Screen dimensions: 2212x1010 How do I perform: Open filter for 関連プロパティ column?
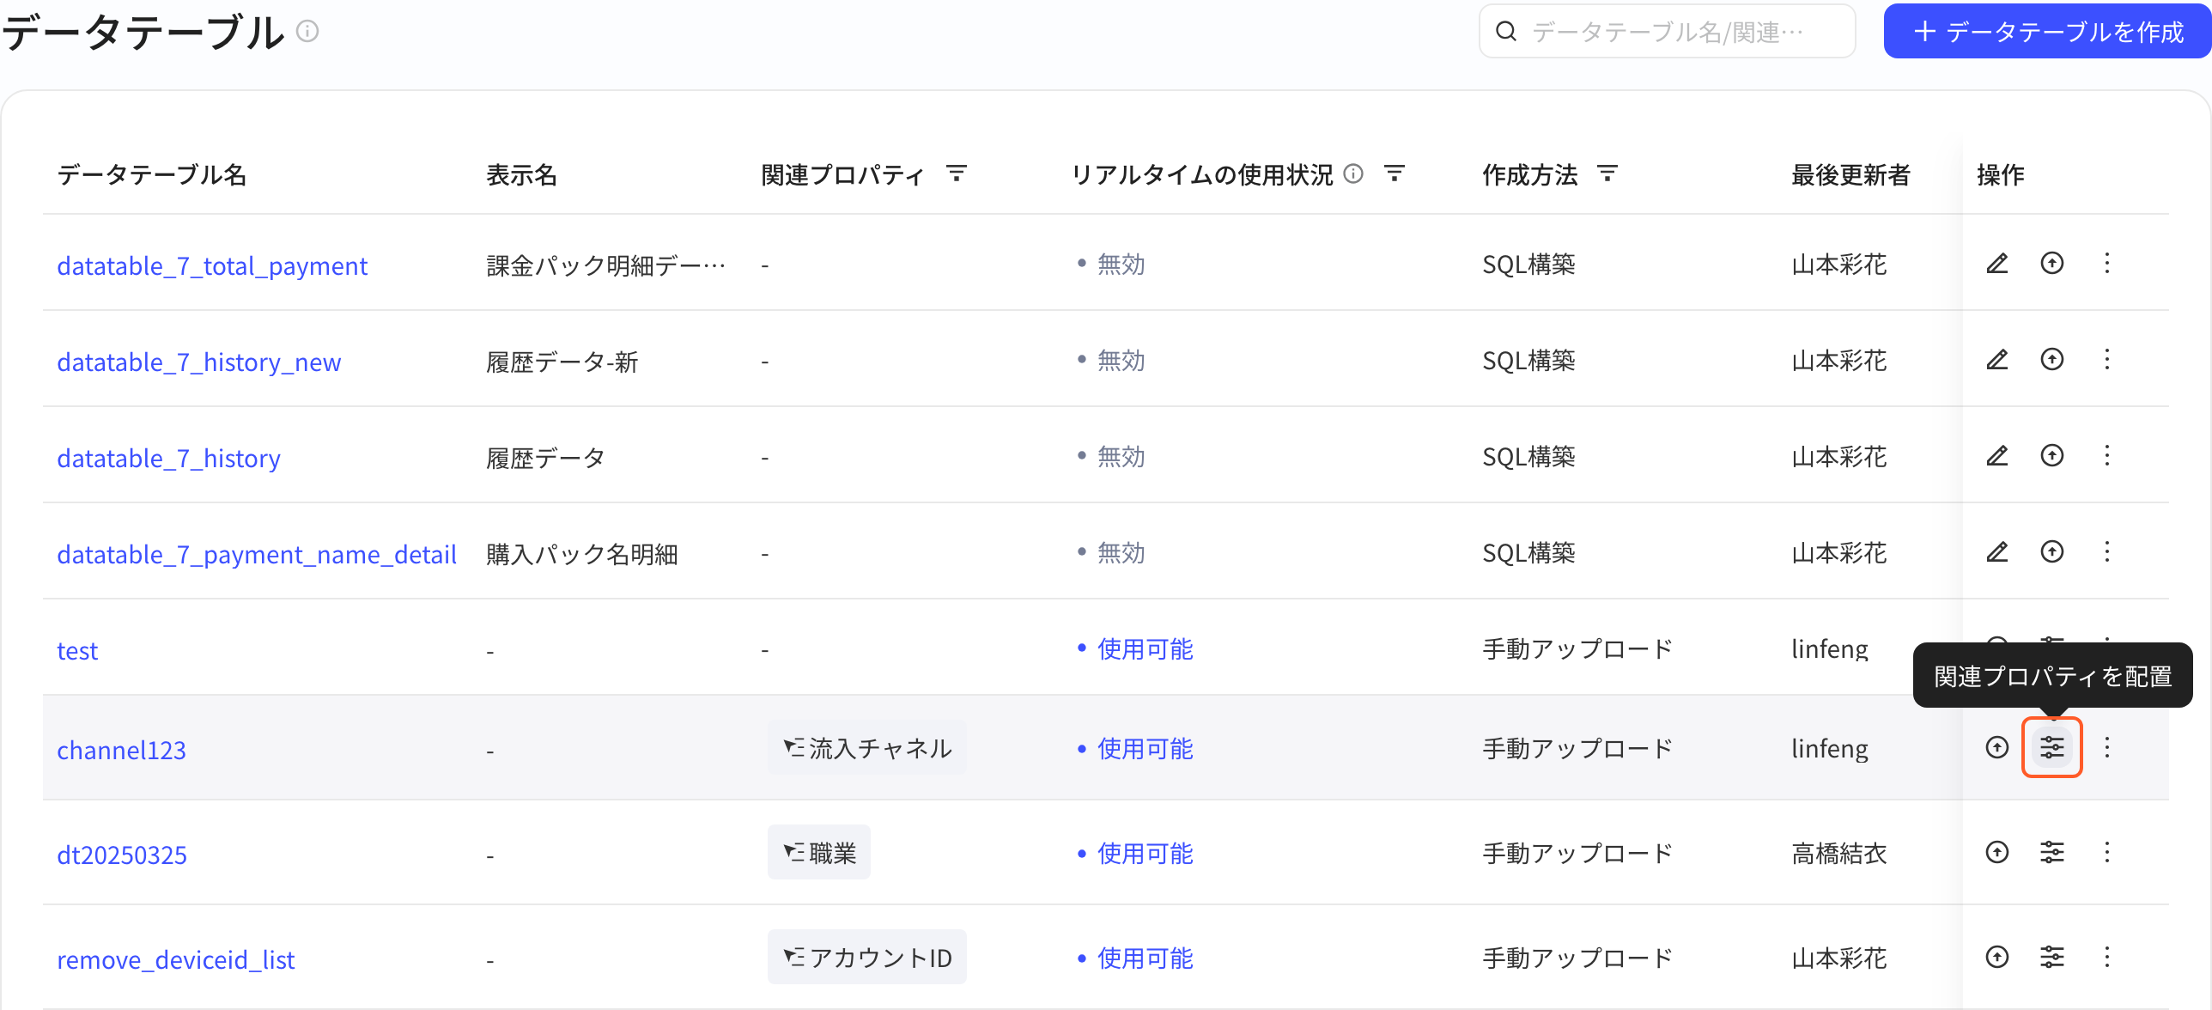point(957,174)
